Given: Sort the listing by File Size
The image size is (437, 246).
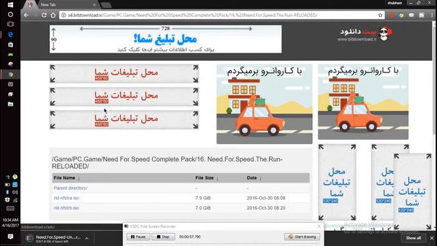Looking at the screenshot, I should click(207, 178).
